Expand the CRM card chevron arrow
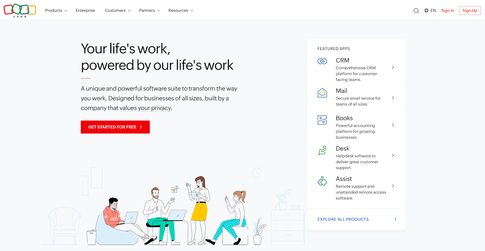 coord(393,67)
